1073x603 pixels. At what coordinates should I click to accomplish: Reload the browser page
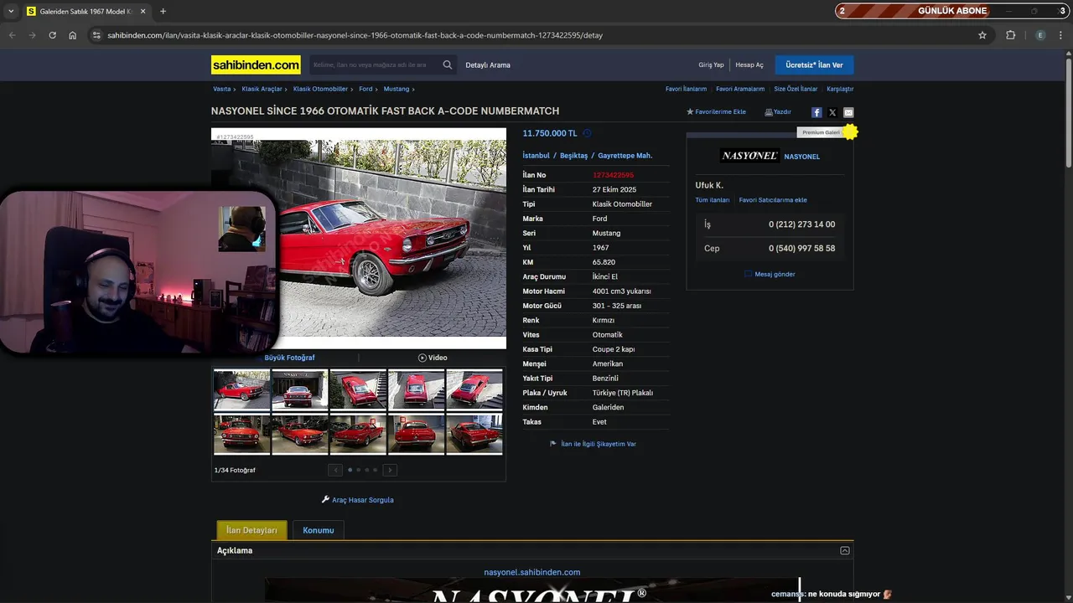pyautogui.click(x=52, y=35)
